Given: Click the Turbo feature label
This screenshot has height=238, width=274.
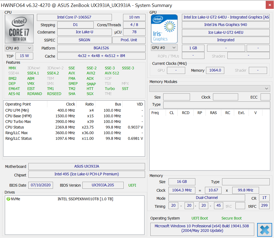Looking at the screenshot, I should click(110, 89).
